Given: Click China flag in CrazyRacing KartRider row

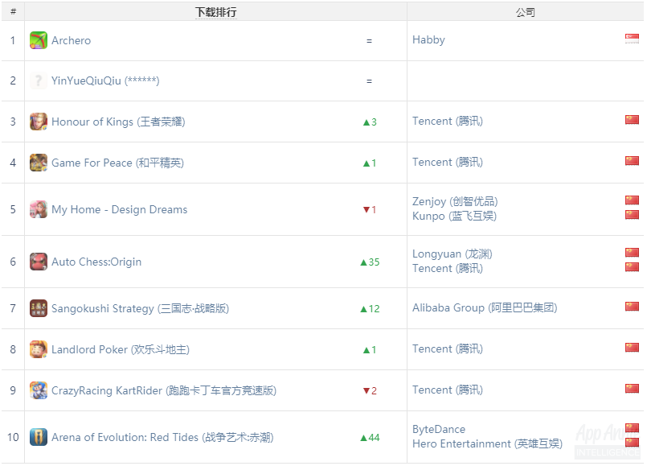Looking at the screenshot, I should 632,388.
